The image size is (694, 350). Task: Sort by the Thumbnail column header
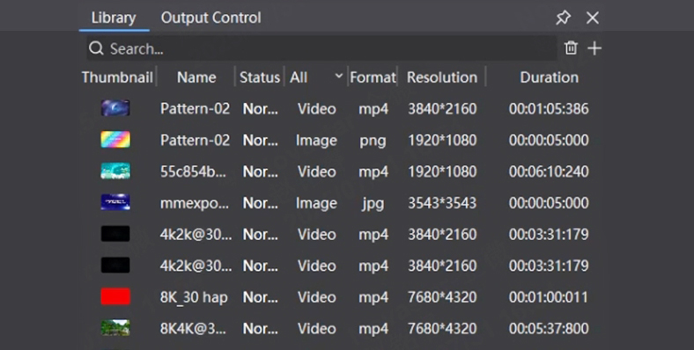tap(117, 77)
